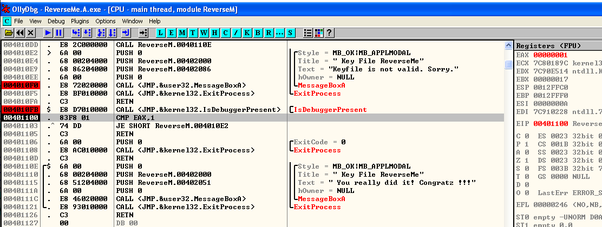Select the hex bytes 83F8 01
Screen dimensions: 602x227
(75, 118)
